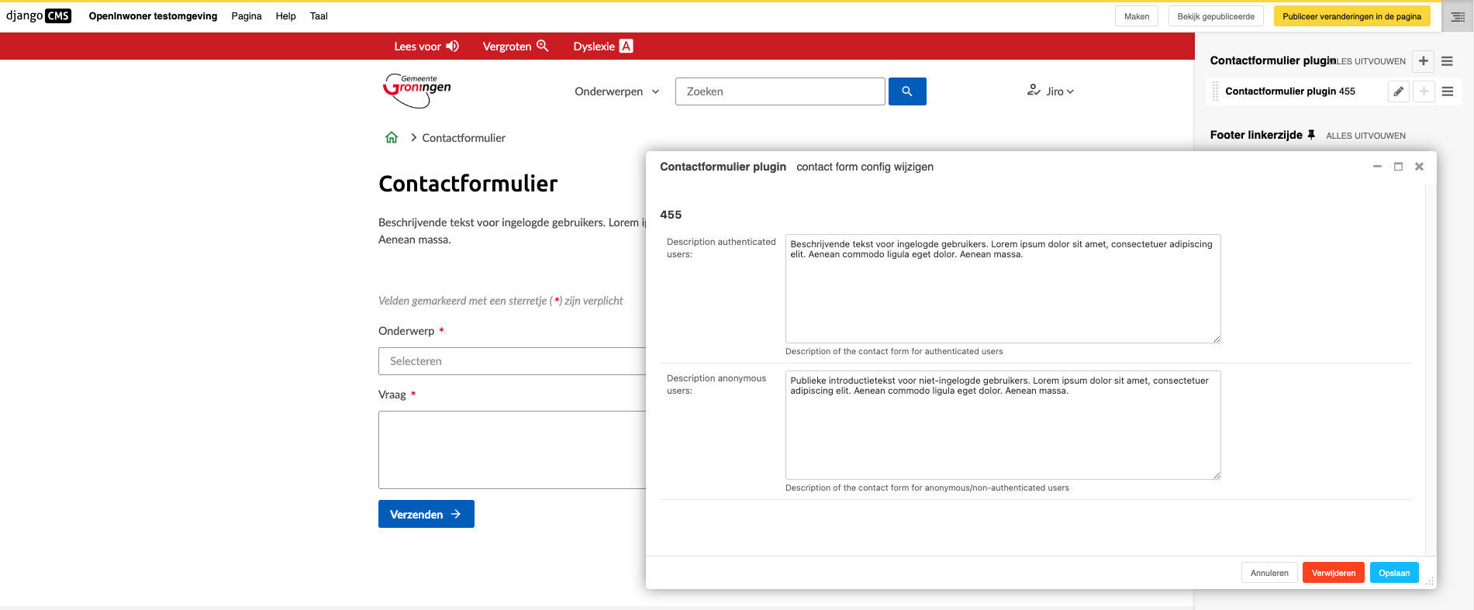Click the Verwijderen button
This screenshot has width=1474, height=610.
point(1333,573)
